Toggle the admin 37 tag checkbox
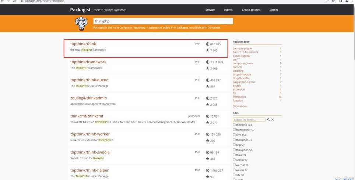 234,160
